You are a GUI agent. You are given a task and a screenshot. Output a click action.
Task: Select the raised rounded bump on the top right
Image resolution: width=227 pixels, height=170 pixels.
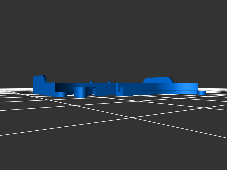[x=158, y=80]
